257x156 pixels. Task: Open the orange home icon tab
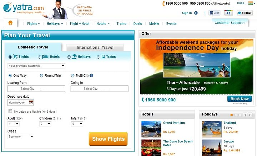(10, 22)
